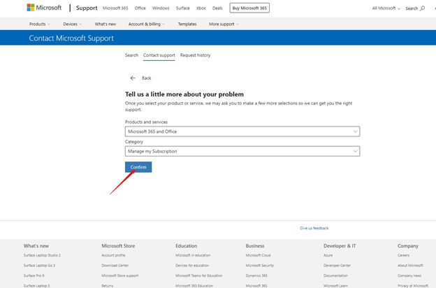Open the Careers footer link

click(403, 255)
